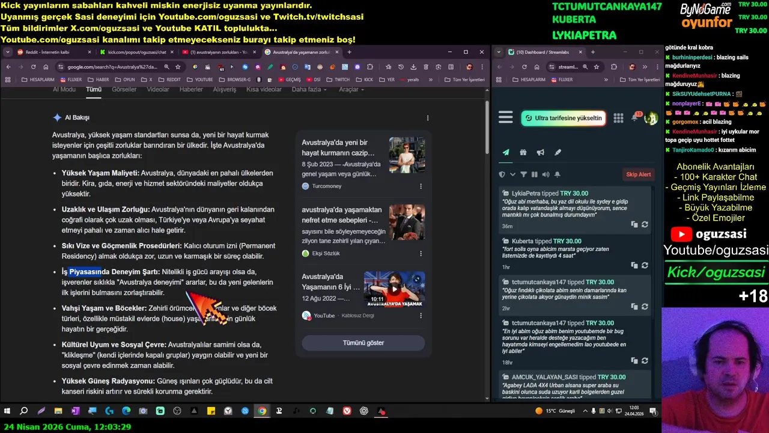Open Streamlabs hamburger menu
The height and width of the screenshot is (433, 769).
pos(505,118)
